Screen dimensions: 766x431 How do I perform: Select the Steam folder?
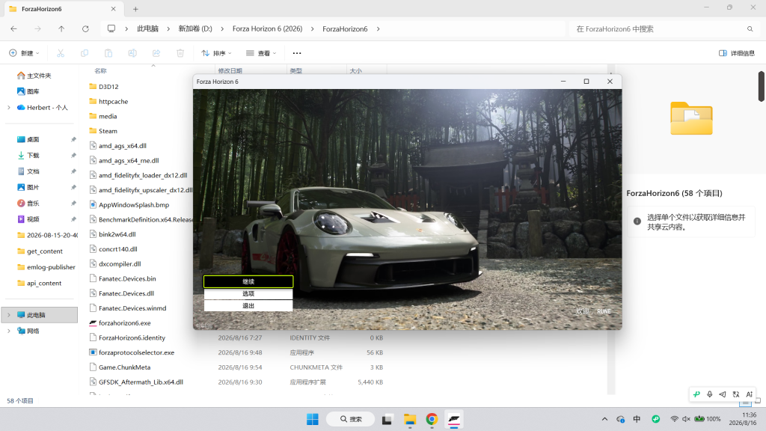(108, 131)
